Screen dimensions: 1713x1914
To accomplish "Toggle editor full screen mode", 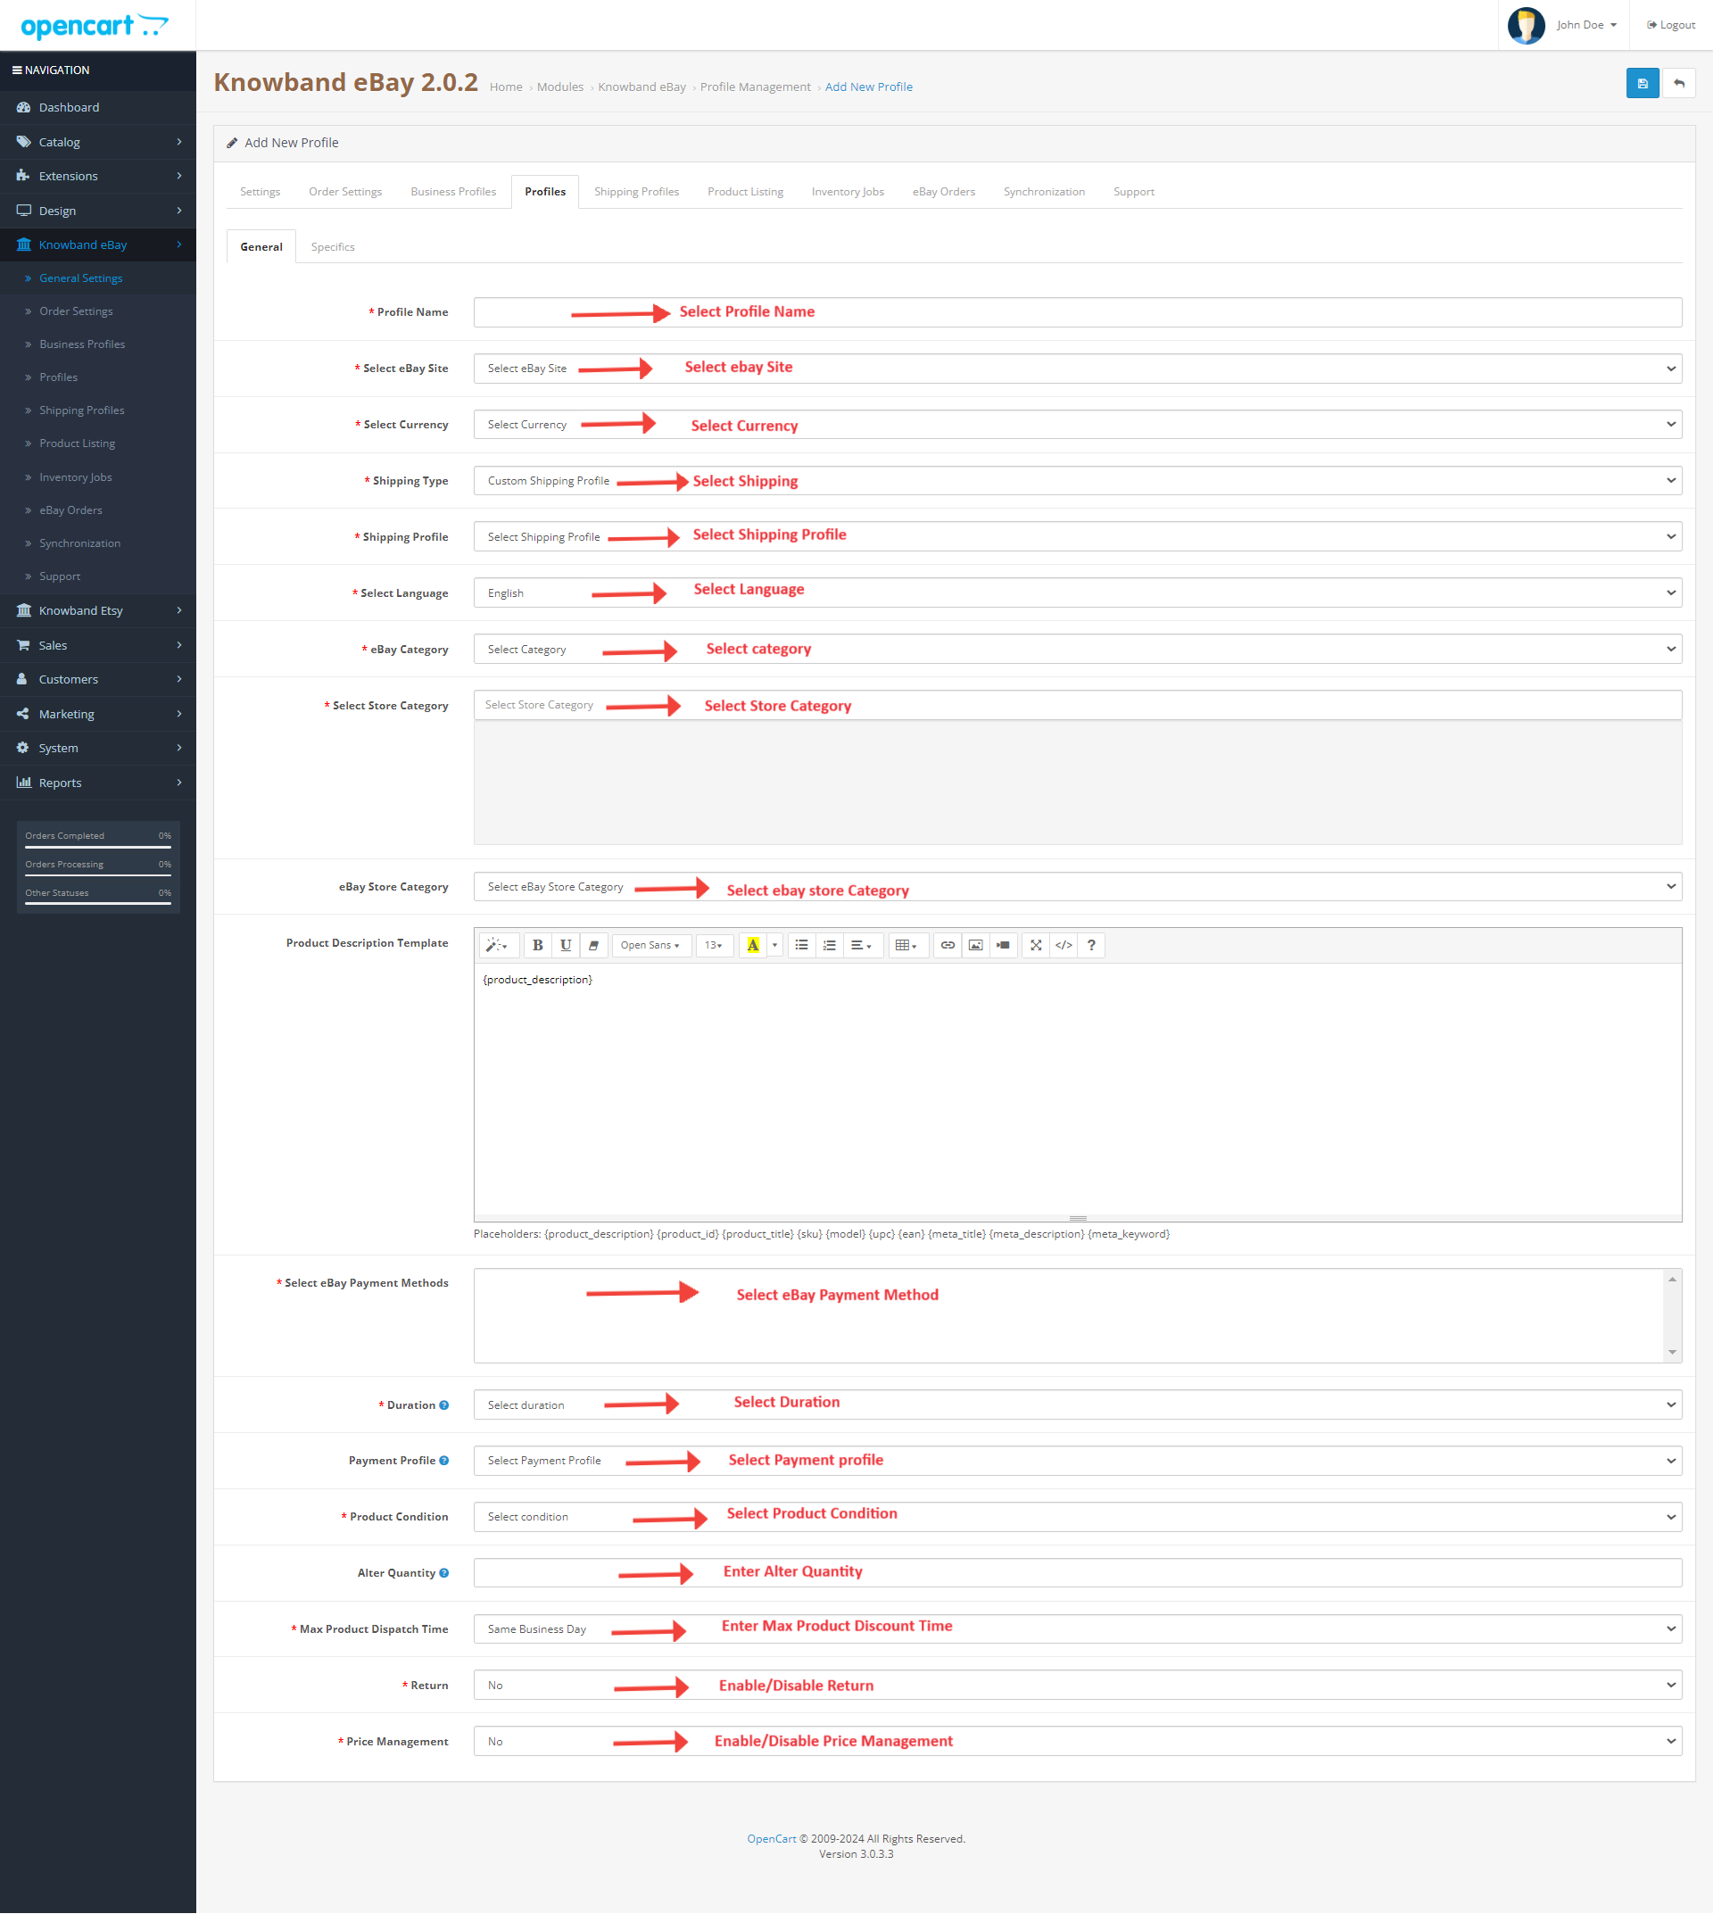I will pos(1035,945).
